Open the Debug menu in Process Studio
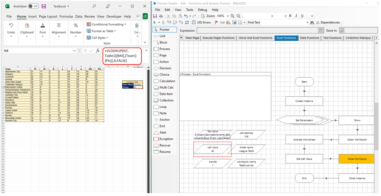This screenshot has height=196, width=381. click(202, 10)
